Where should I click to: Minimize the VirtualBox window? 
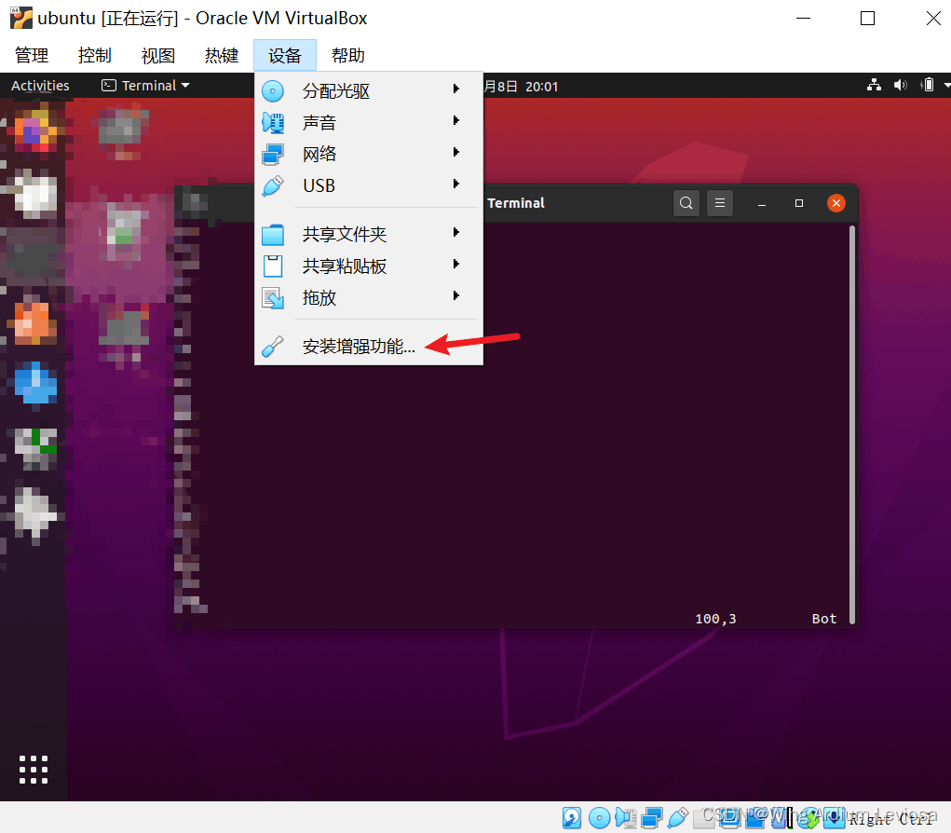[804, 19]
